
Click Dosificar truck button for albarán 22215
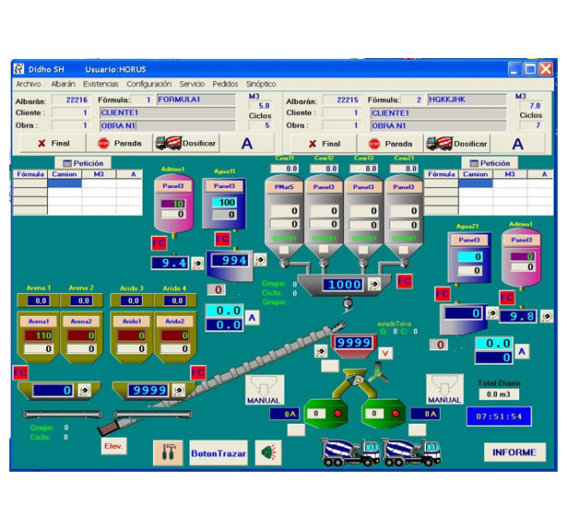(457, 144)
